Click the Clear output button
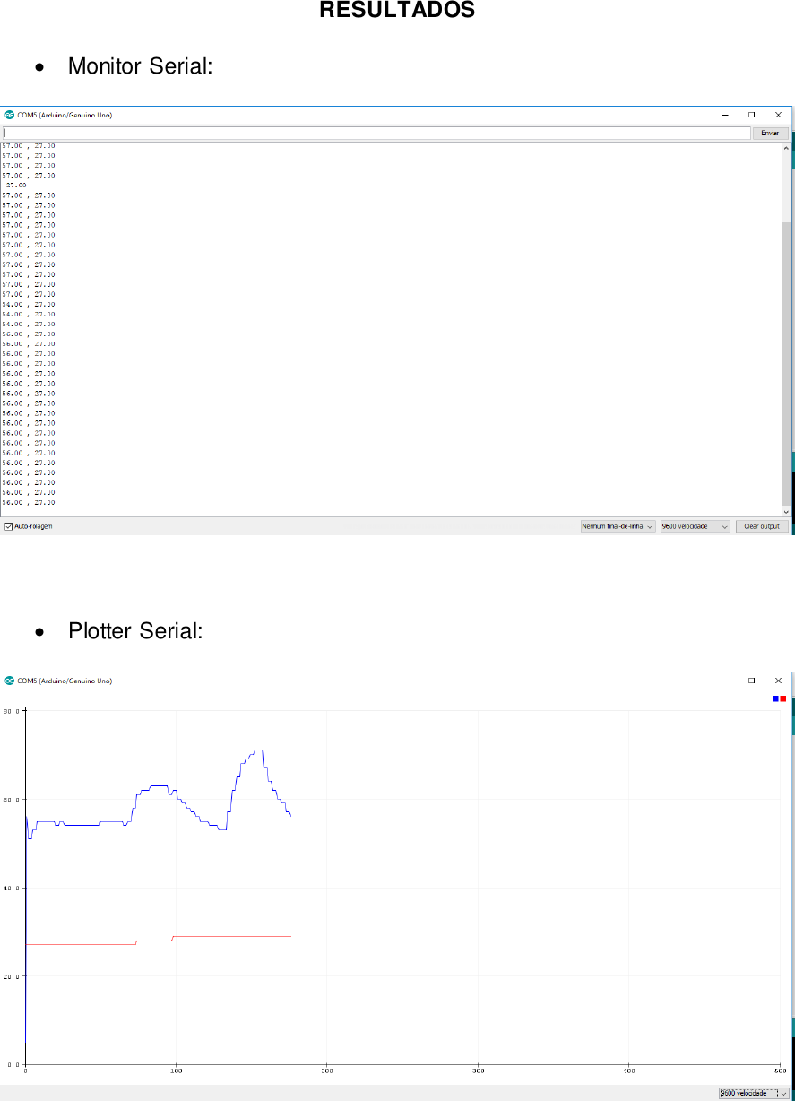 click(761, 526)
